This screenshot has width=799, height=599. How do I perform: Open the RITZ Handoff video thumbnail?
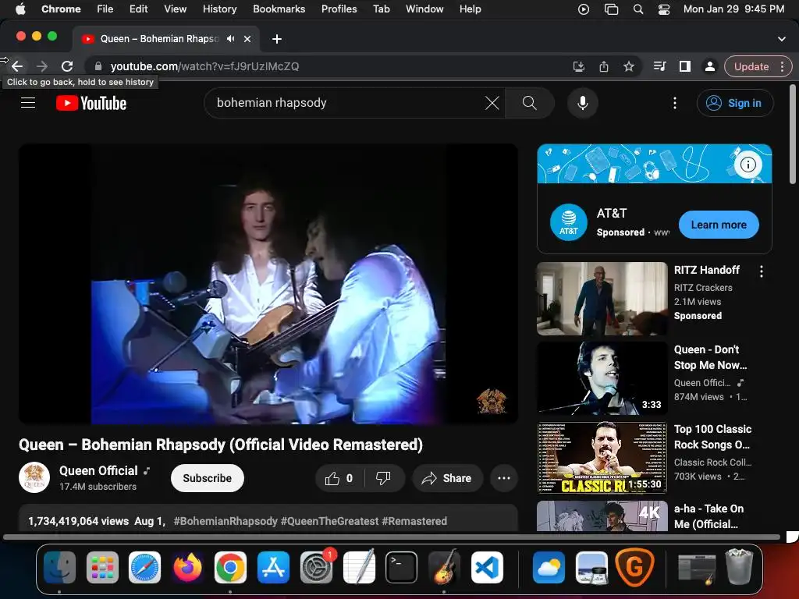602,299
